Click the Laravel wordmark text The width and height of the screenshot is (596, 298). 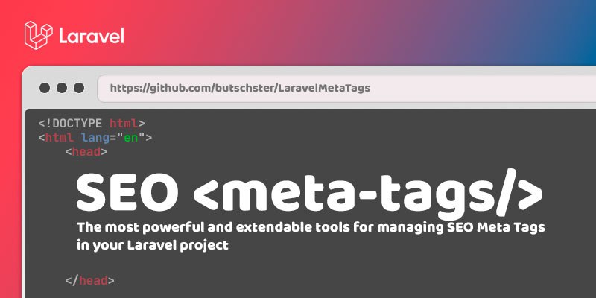pos(91,36)
